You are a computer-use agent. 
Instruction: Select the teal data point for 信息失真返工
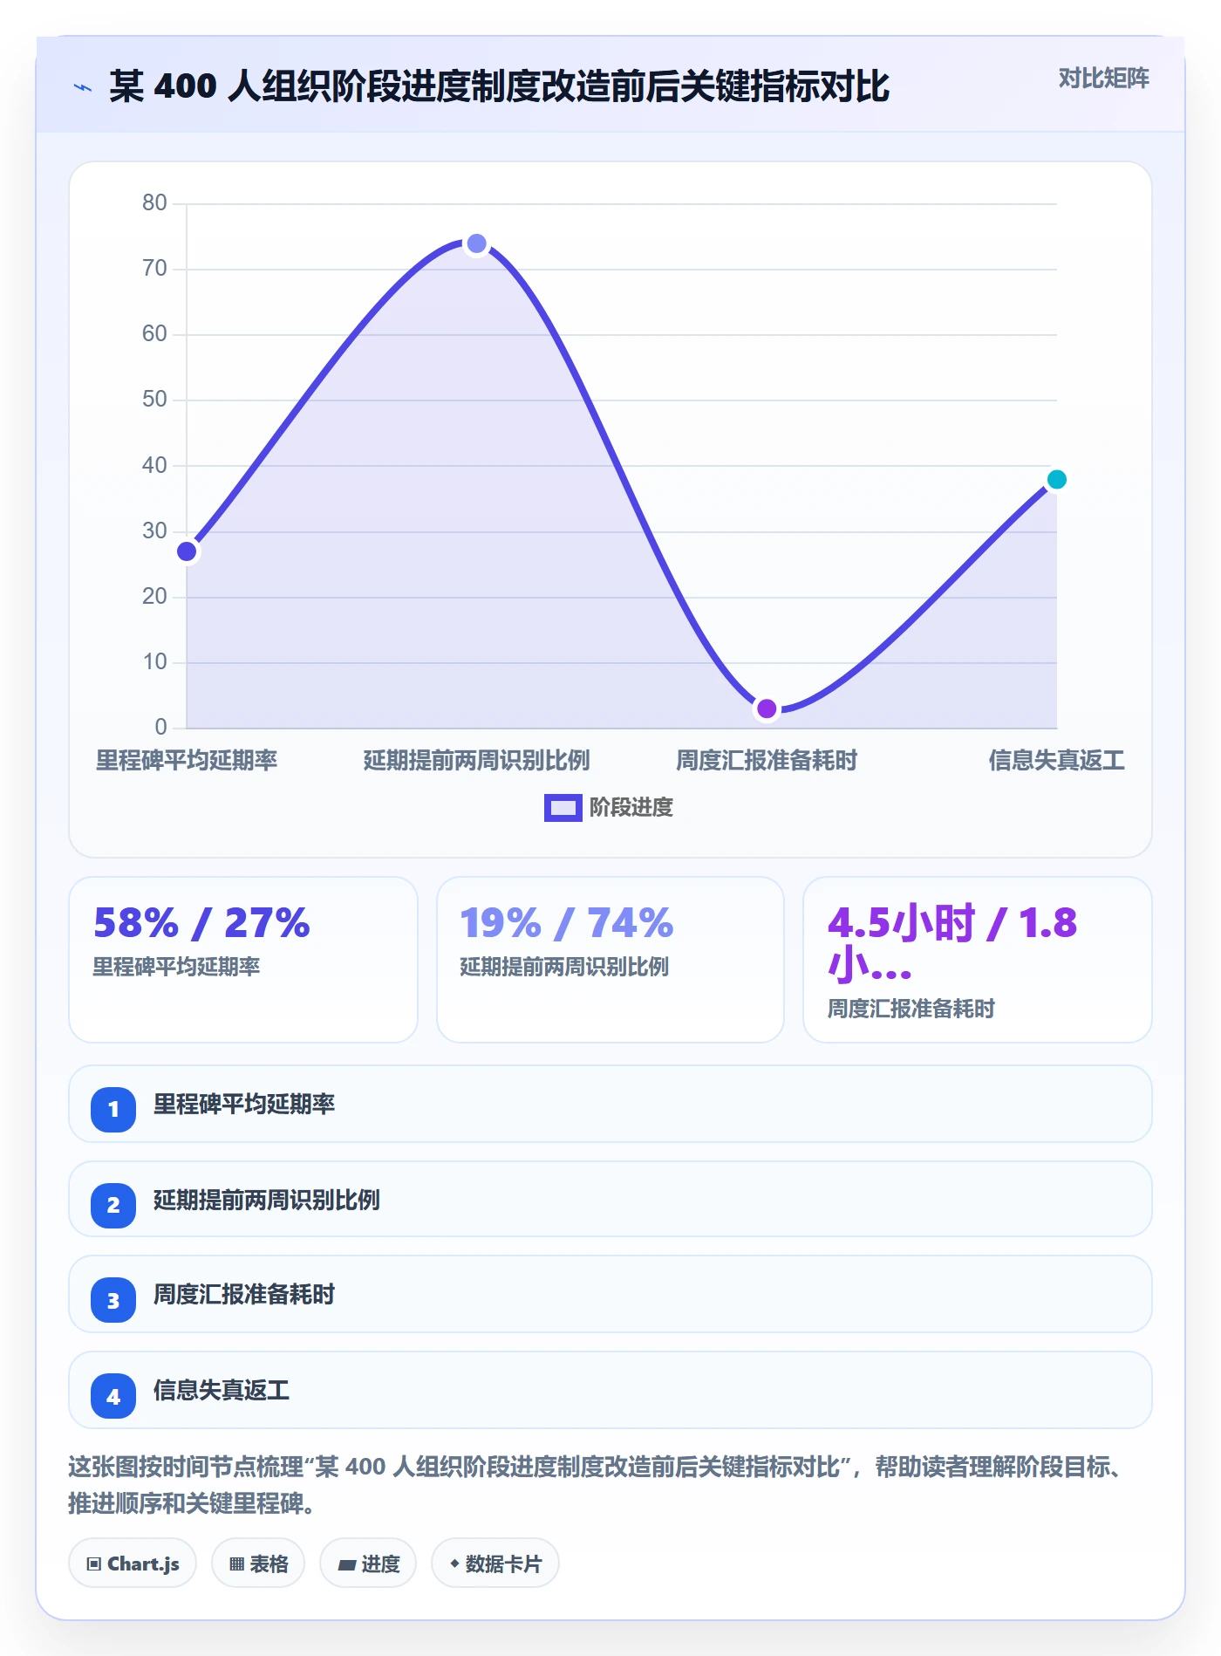tap(1056, 479)
